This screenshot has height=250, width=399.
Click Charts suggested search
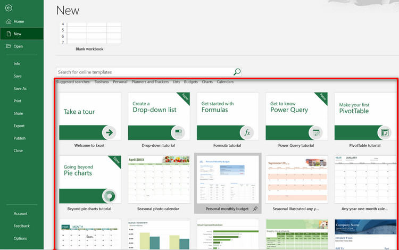tap(207, 82)
